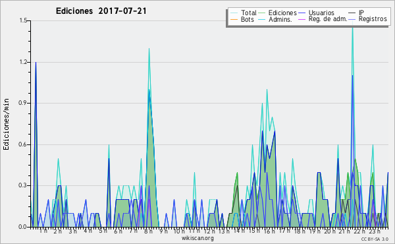The height and width of the screenshot is (244, 395).
Task: Click the '14 h' x-axis label
Action: (239, 231)
